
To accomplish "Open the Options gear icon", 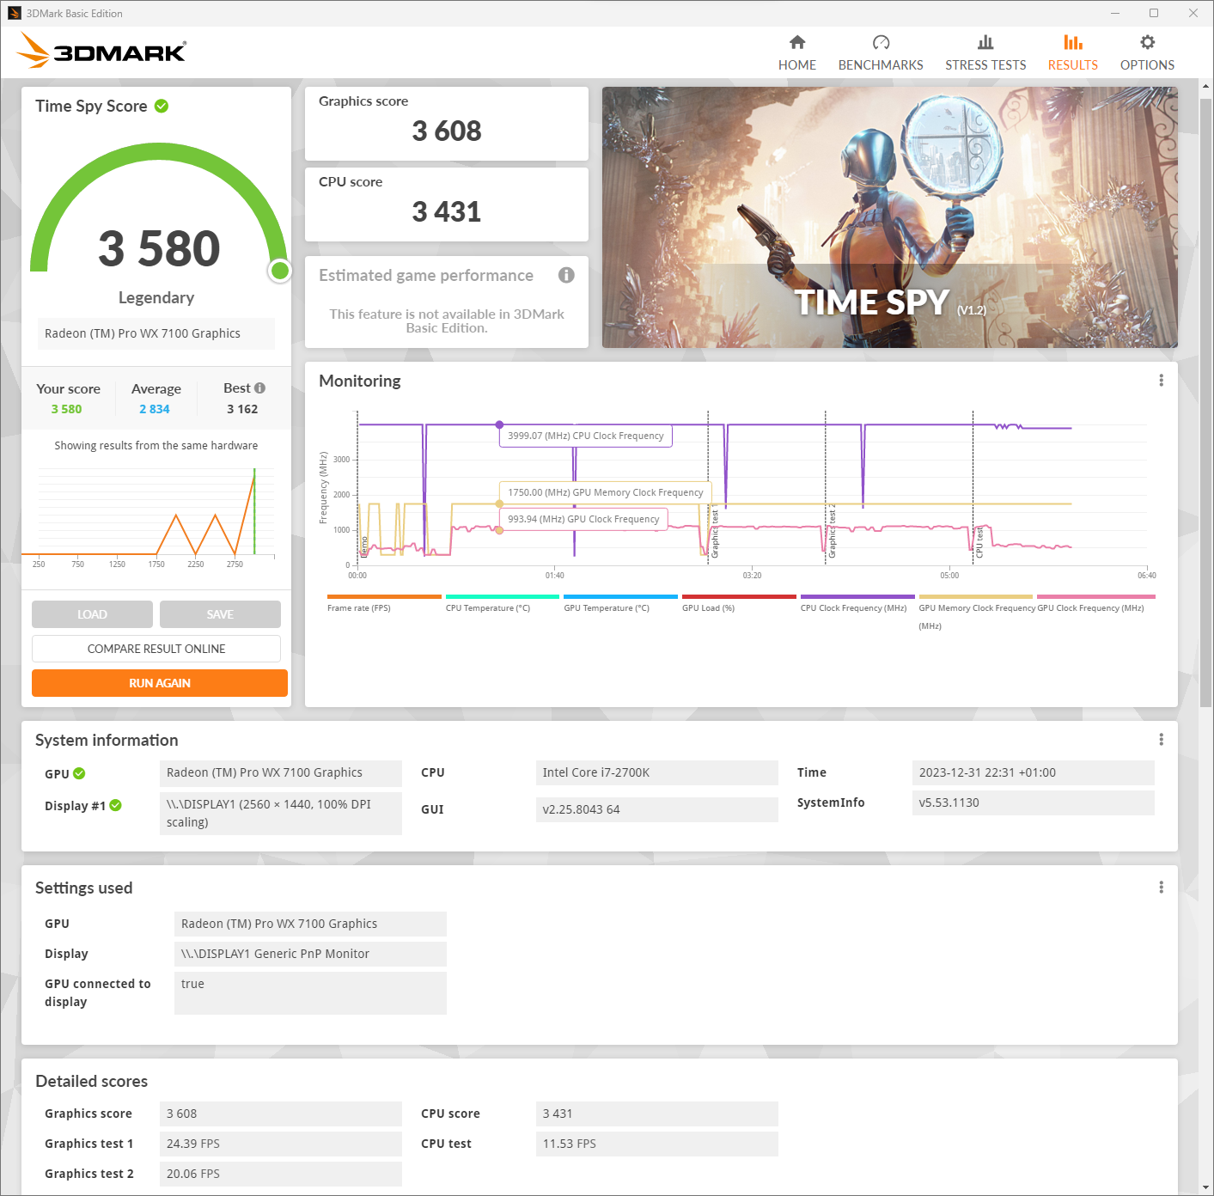I will 1147,42.
